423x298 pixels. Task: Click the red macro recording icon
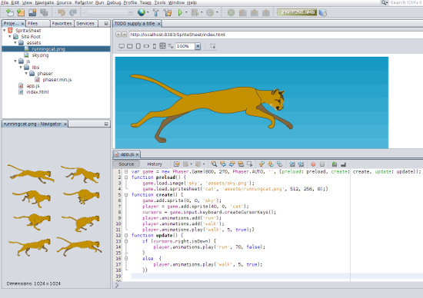tap(313, 164)
